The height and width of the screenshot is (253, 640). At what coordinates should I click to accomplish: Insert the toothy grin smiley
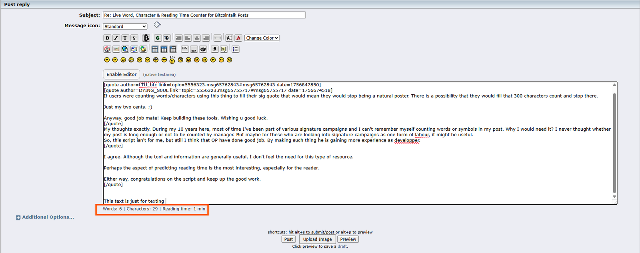131,60
